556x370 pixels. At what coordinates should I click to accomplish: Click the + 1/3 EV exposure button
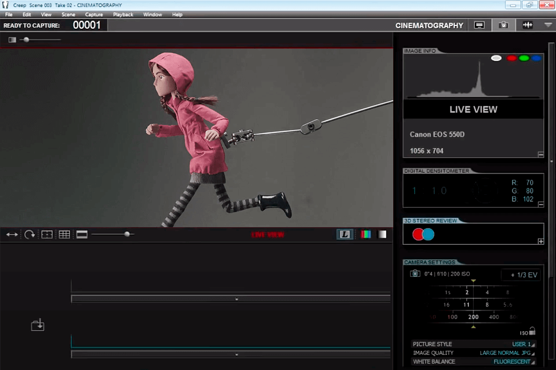(x=520, y=275)
